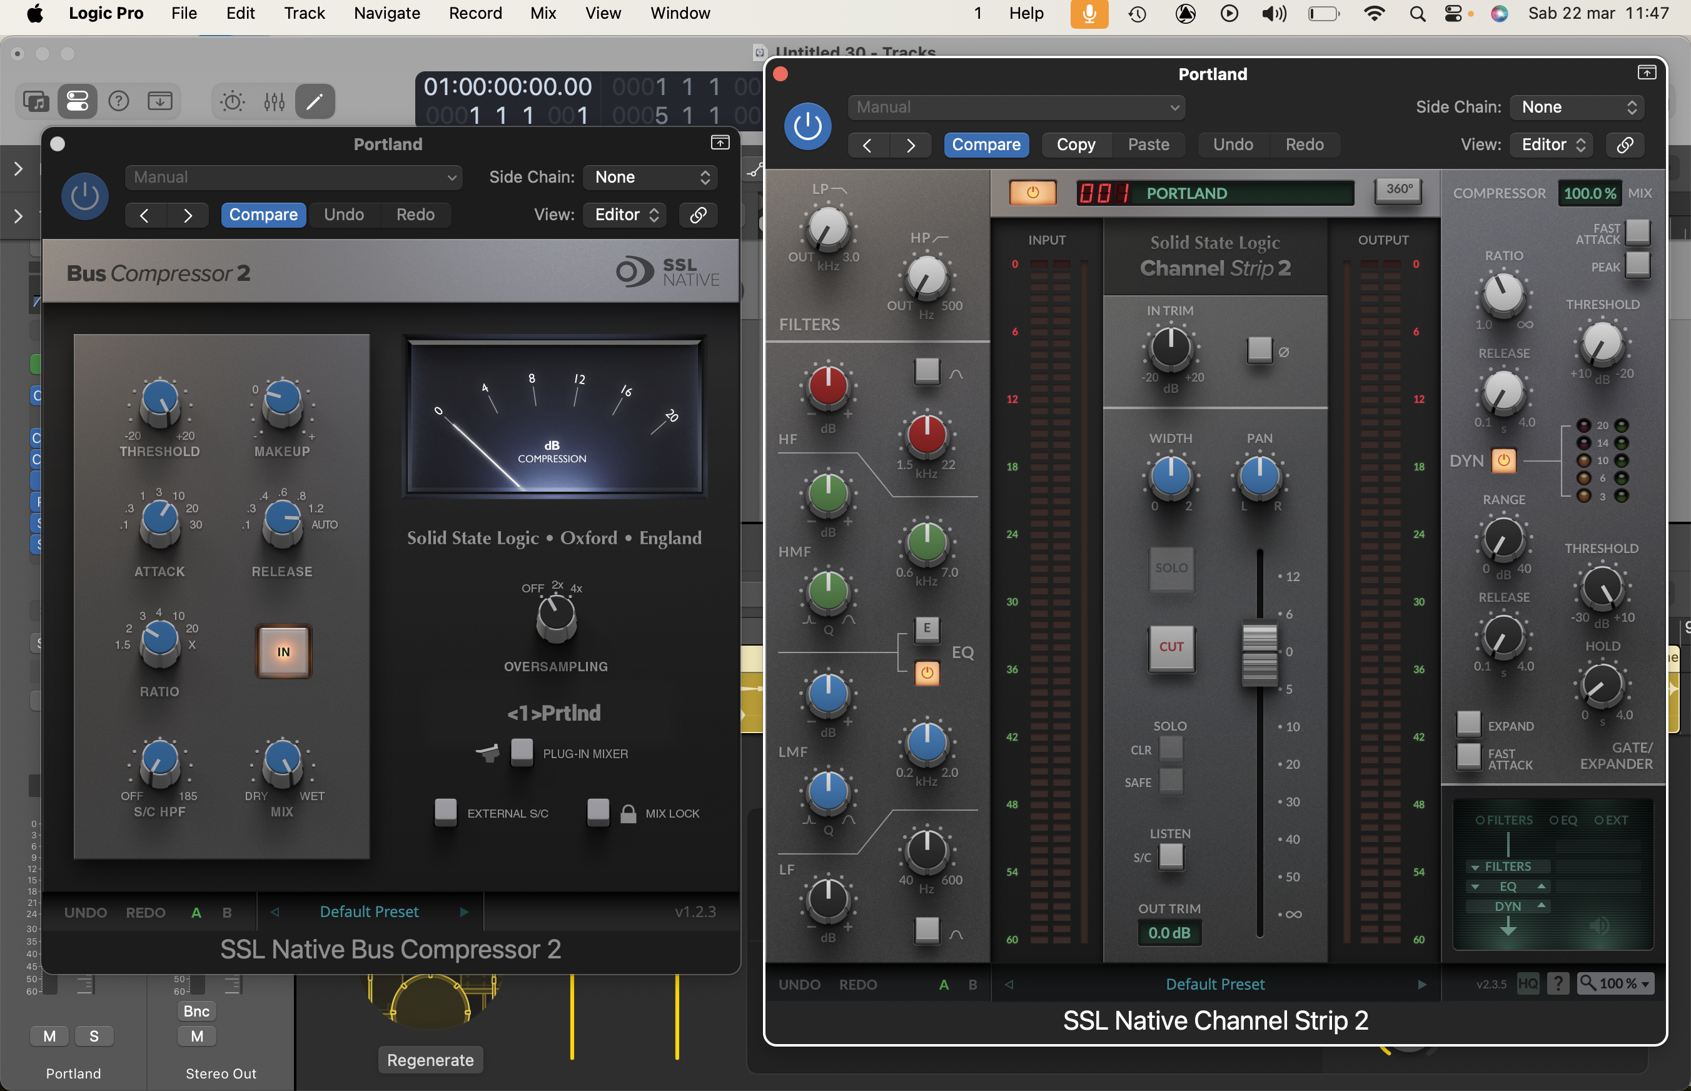Toggle phase invert button by IN TRIM
This screenshot has height=1091, width=1691.
pos(1259,350)
